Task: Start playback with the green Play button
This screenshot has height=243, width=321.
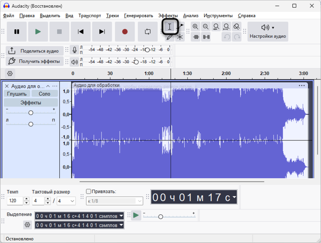Action: [38, 32]
